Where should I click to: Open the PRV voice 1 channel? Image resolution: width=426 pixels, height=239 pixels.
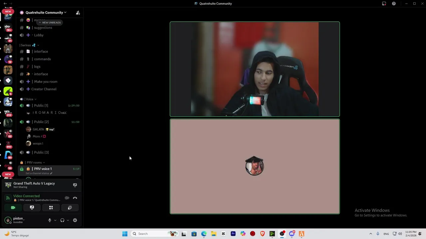(x=50, y=169)
